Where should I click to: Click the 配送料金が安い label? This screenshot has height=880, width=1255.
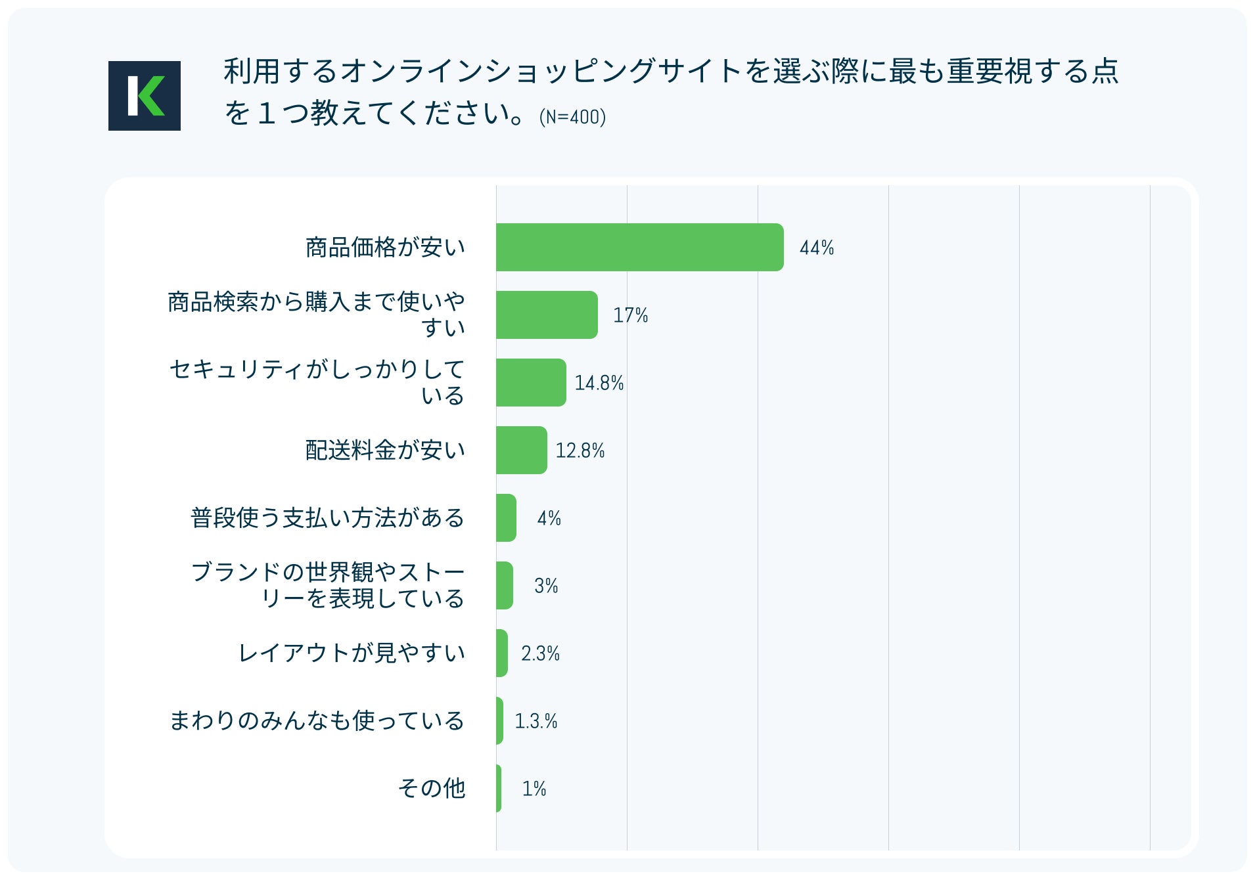point(386,451)
